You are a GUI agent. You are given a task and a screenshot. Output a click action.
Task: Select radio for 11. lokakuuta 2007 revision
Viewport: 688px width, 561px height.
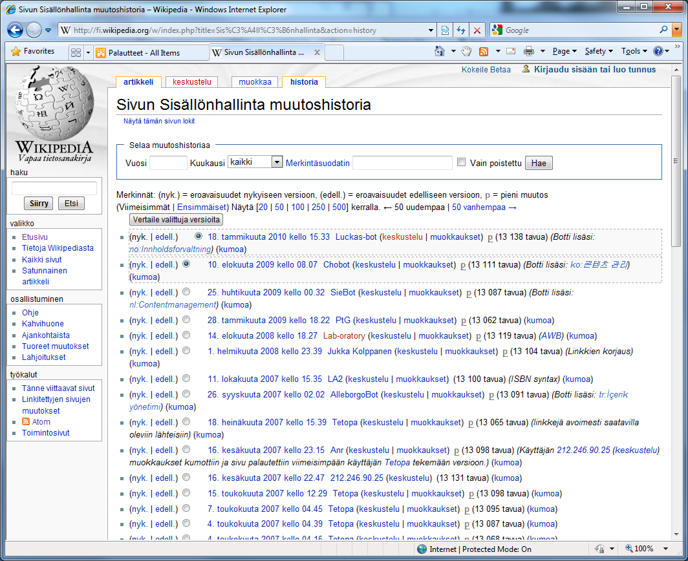click(x=186, y=379)
